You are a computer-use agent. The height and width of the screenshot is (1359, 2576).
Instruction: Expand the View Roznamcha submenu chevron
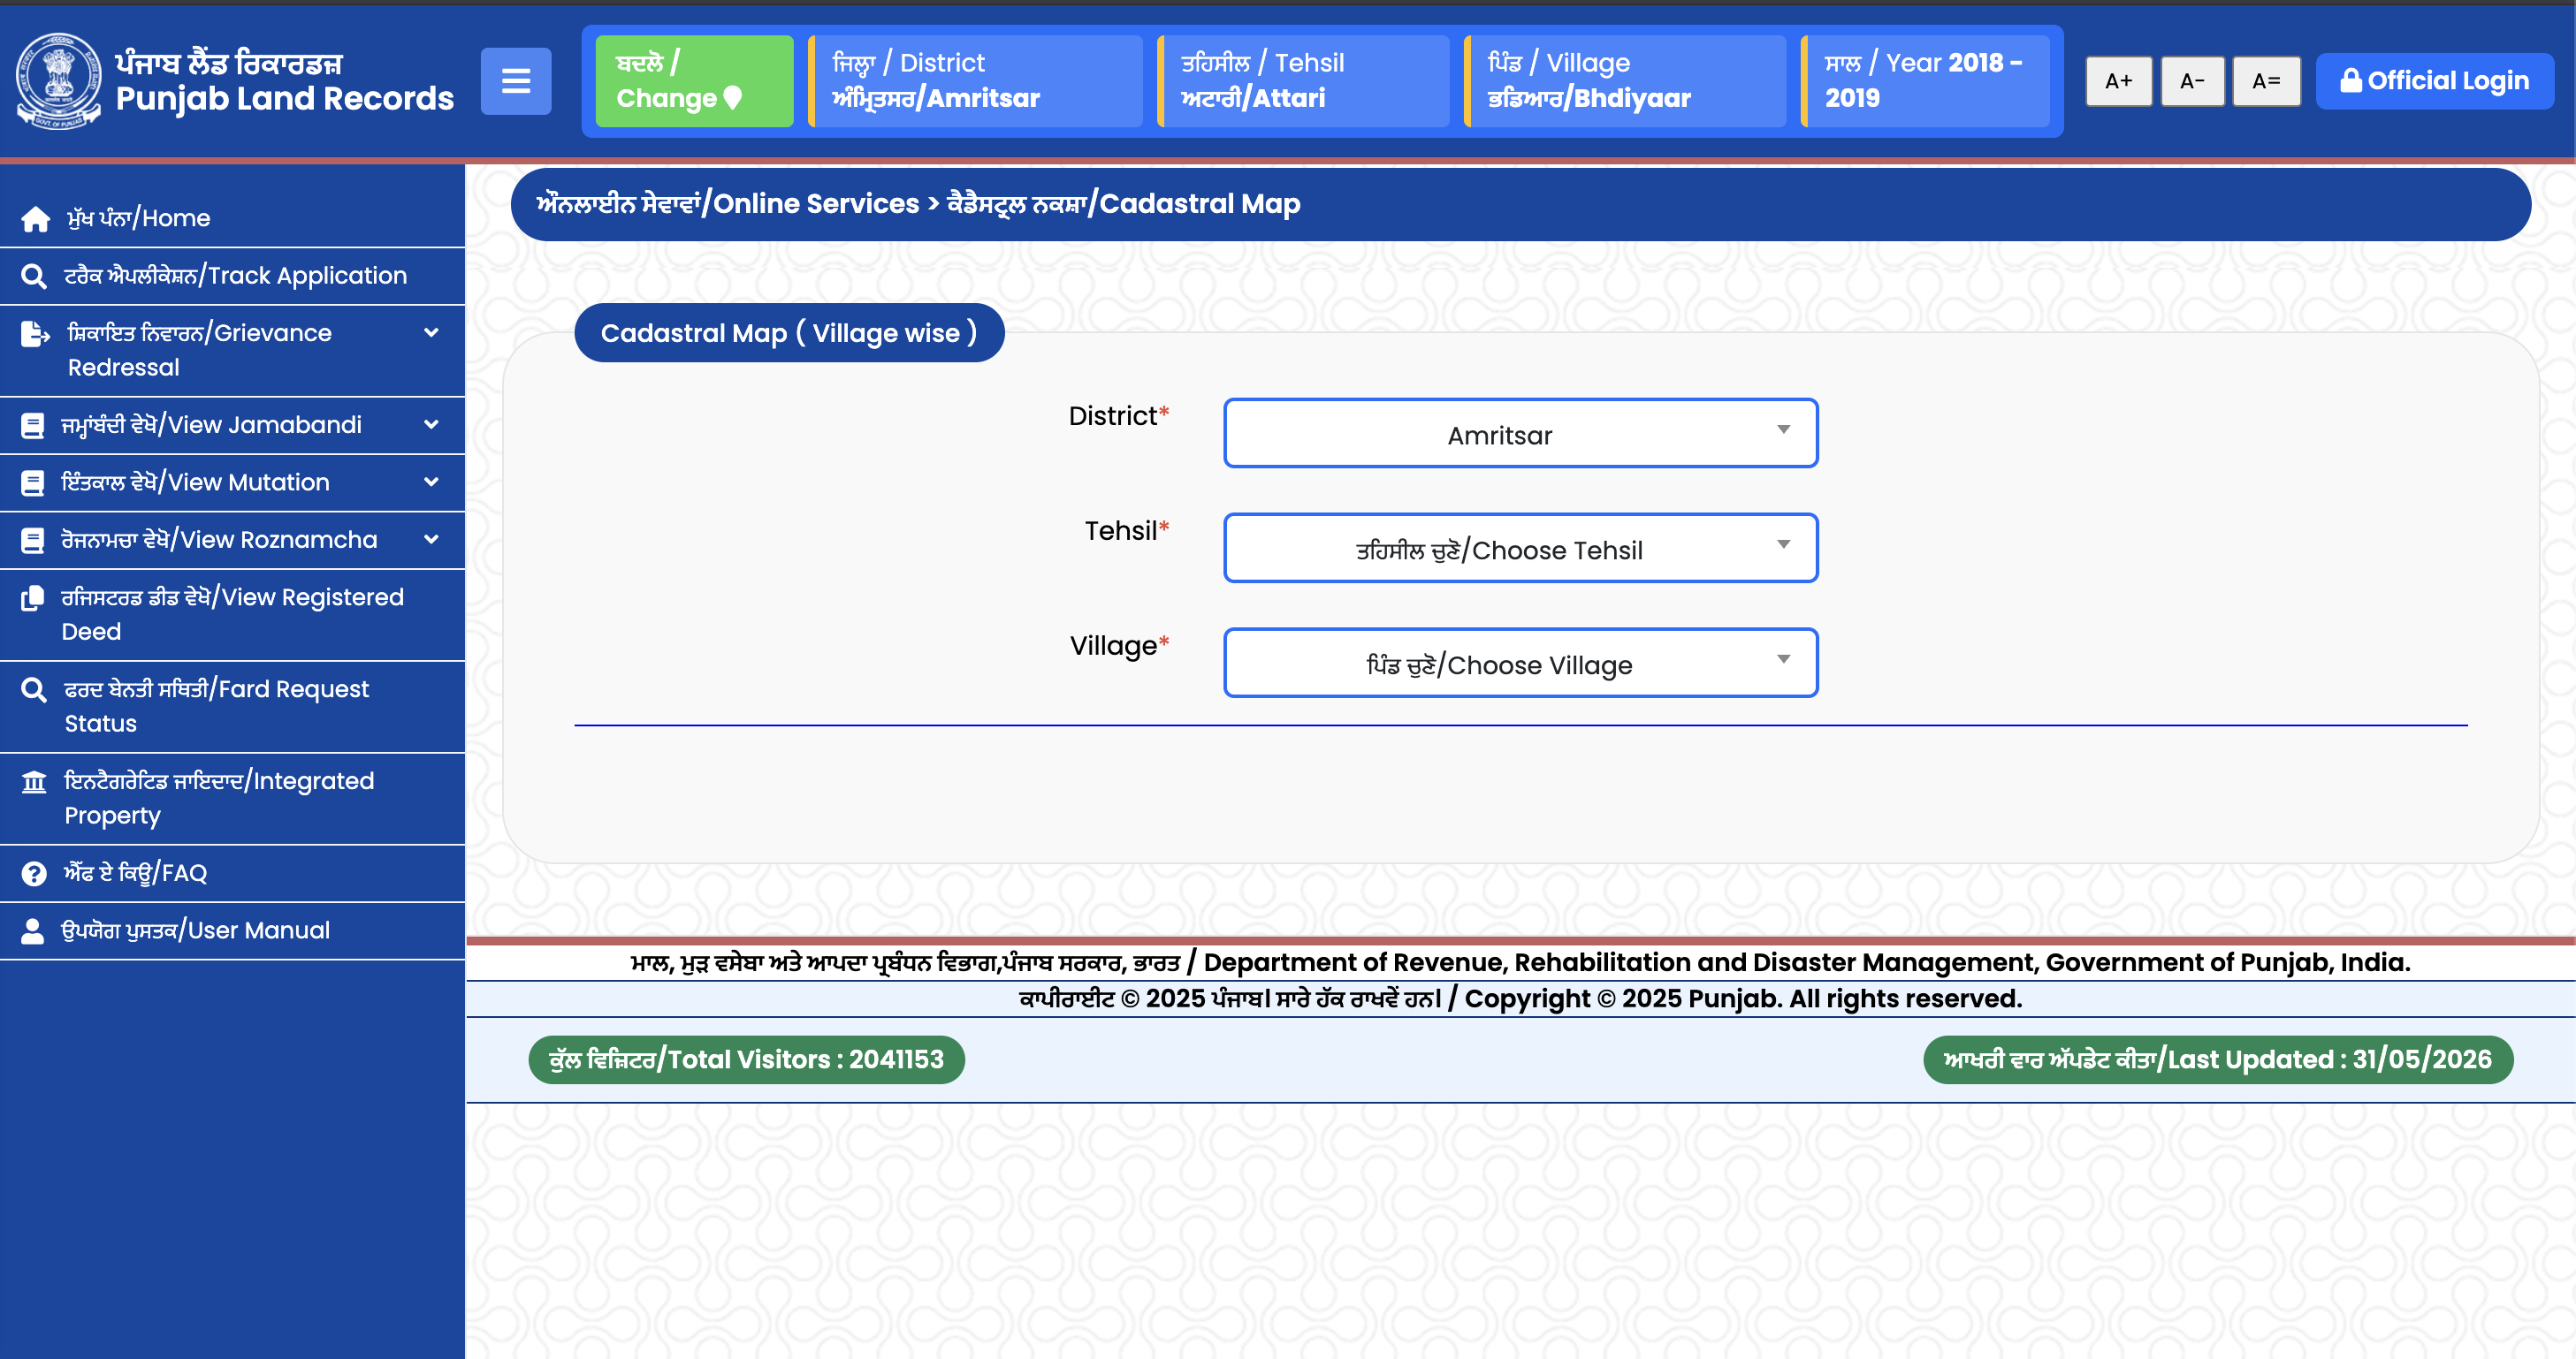(431, 540)
